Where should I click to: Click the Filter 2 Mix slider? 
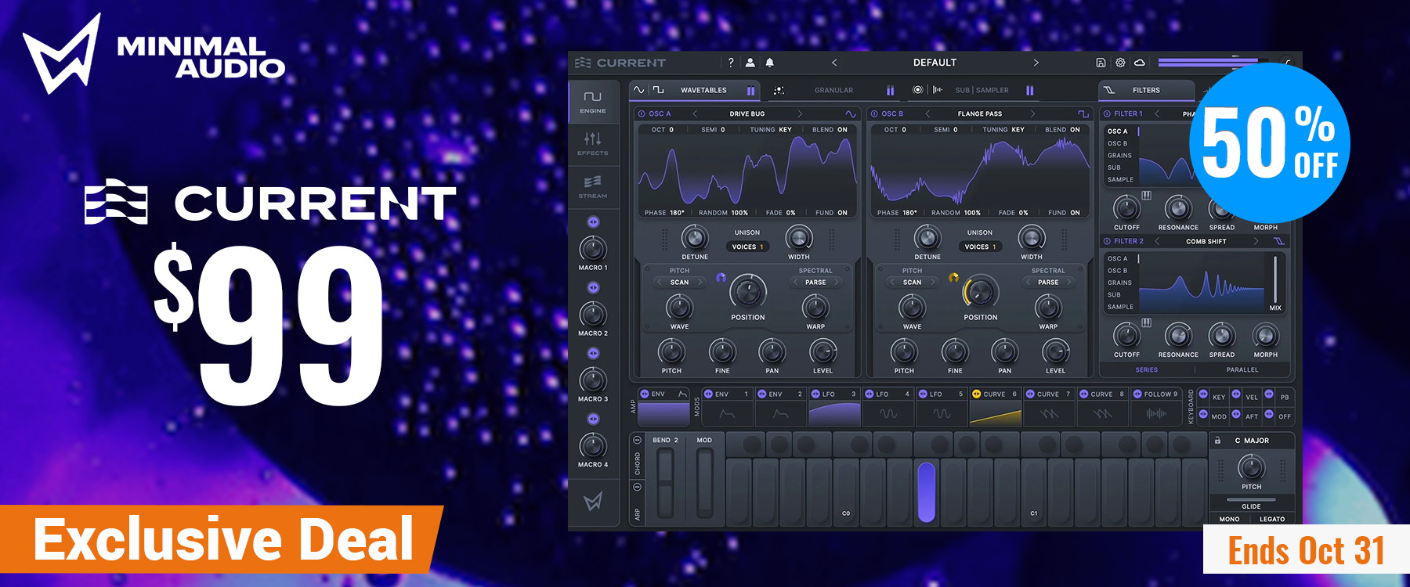click(x=1275, y=278)
